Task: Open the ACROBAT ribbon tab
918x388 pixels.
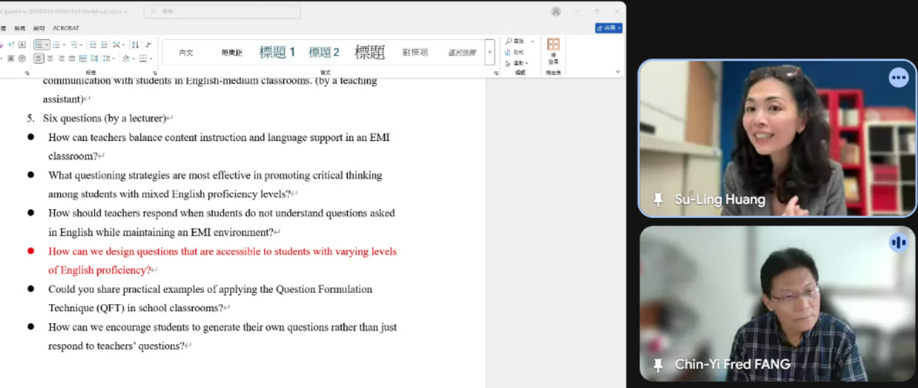Action: 66,29
